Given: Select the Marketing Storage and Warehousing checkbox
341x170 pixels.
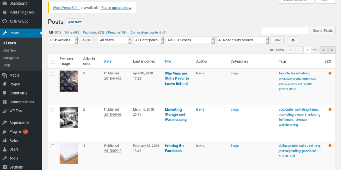Looking at the screenshot, I should (53, 110).
